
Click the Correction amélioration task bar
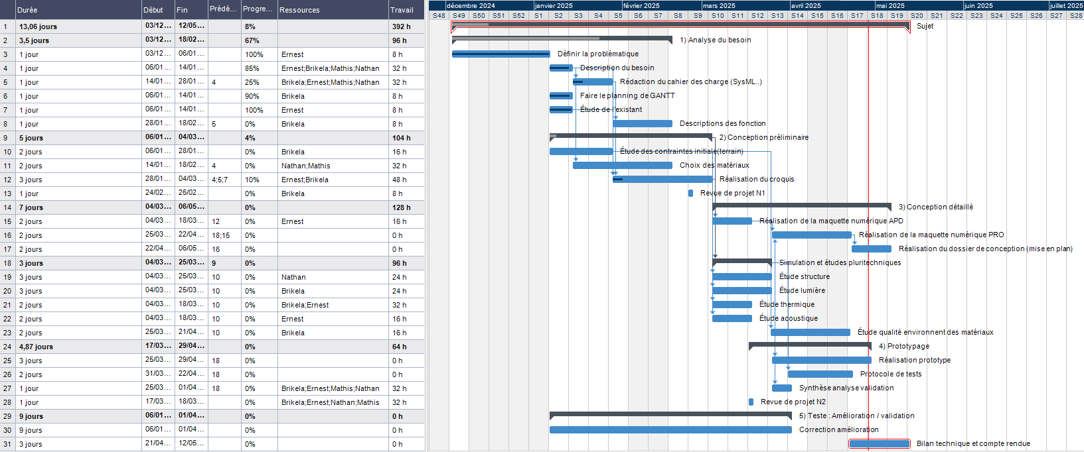670,430
